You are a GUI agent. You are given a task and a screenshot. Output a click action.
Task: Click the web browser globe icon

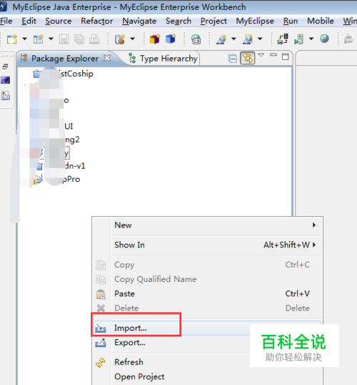[324, 39]
